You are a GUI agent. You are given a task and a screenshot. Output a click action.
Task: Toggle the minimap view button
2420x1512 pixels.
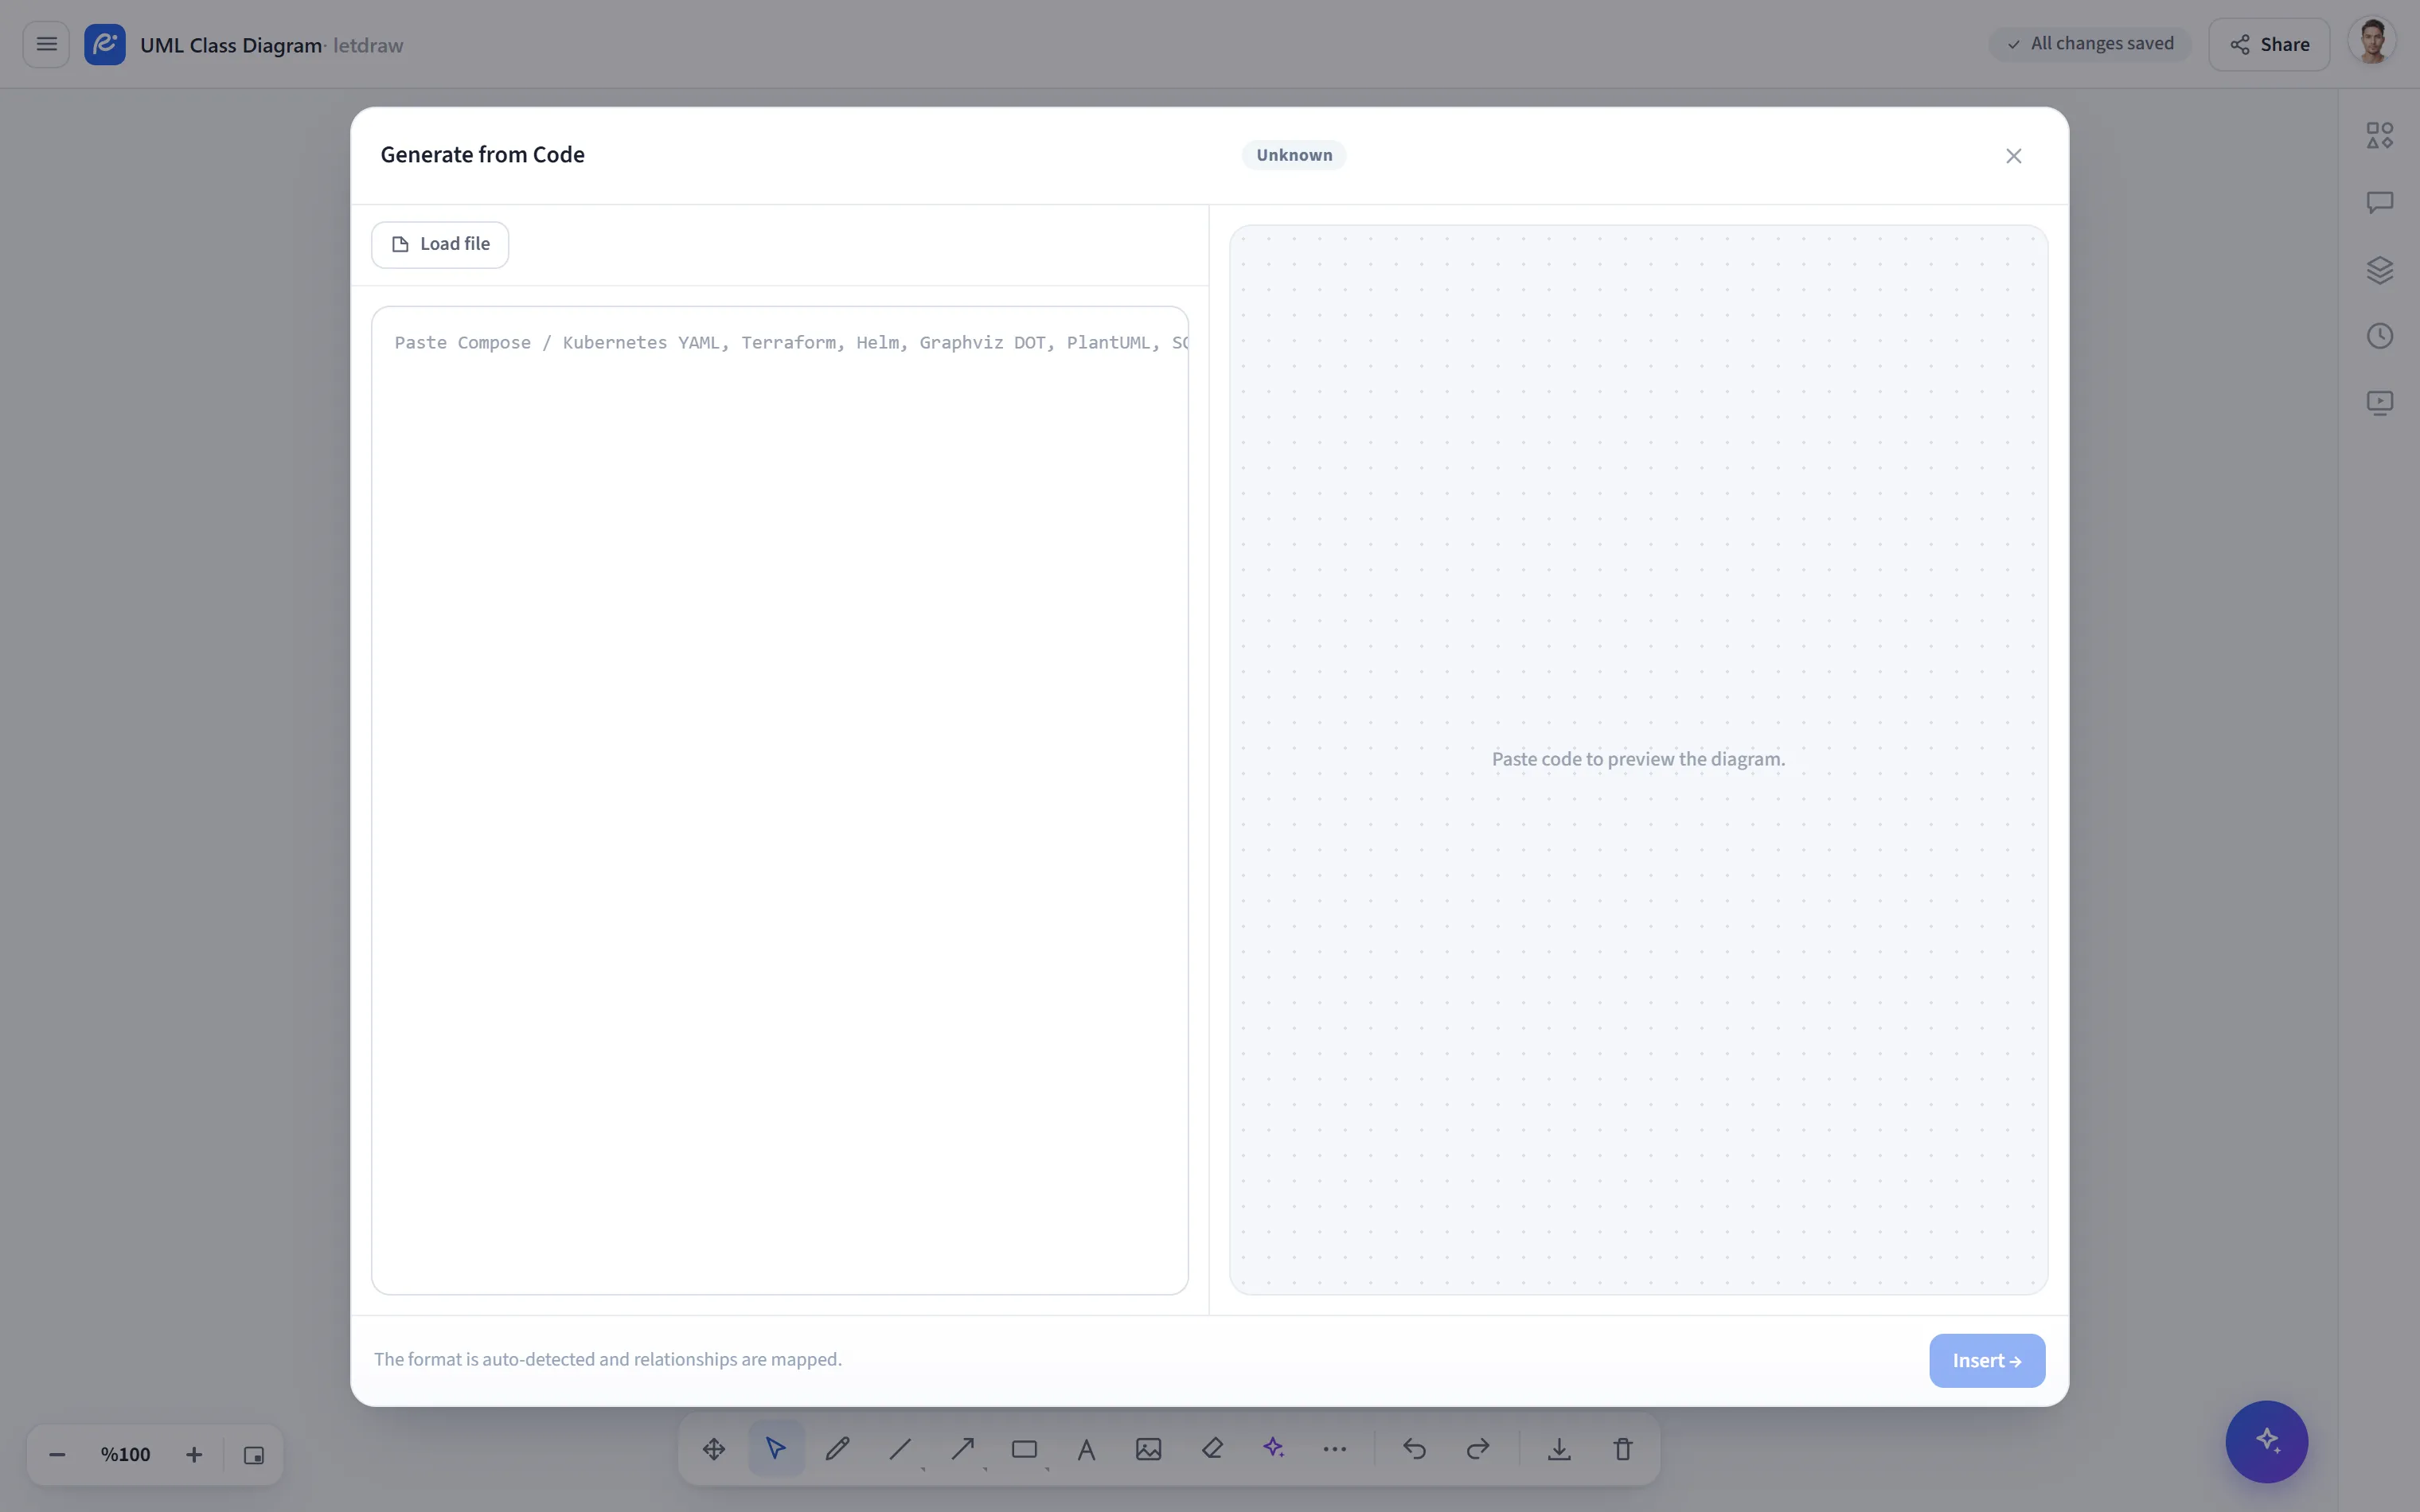click(254, 1455)
